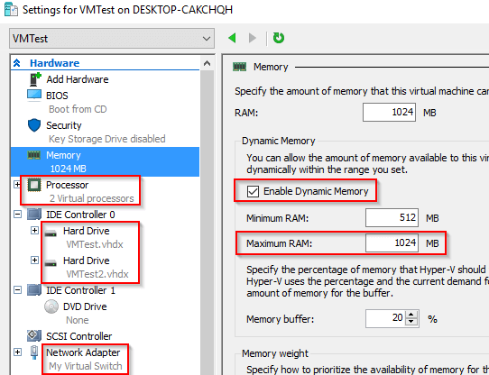Increase Memory buffer with up stepper arrow
Image resolution: width=489 pixels, height=375 pixels.
click(411, 315)
